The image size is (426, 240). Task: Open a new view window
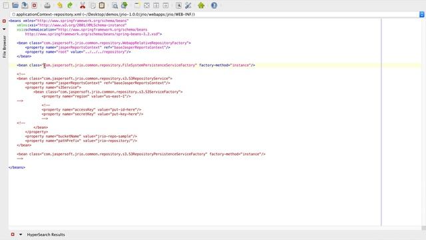(x=137, y=5)
